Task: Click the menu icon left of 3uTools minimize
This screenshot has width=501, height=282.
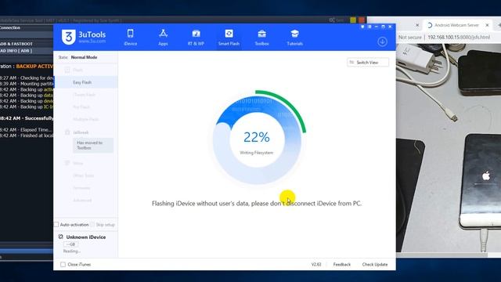Action: tap(369, 27)
